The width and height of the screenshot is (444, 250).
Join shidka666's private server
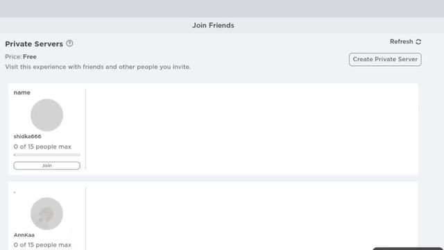tap(46, 165)
